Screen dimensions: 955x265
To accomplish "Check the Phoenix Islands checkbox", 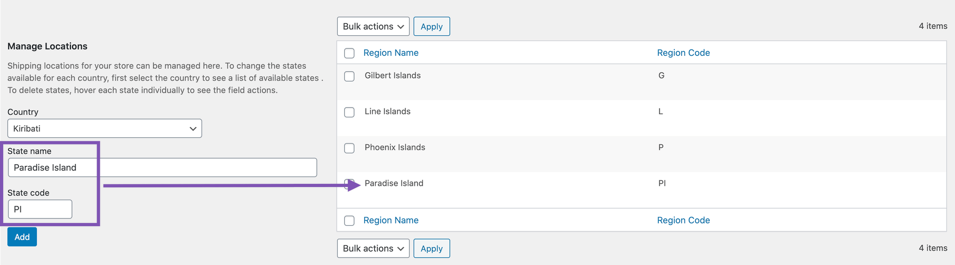I will [349, 148].
